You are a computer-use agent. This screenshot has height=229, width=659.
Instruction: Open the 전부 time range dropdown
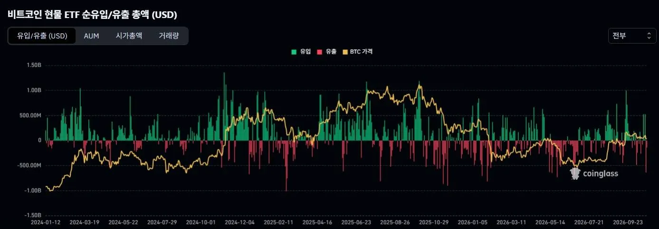coord(632,36)
